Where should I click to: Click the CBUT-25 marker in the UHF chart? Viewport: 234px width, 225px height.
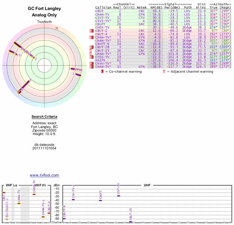point(130,221)
